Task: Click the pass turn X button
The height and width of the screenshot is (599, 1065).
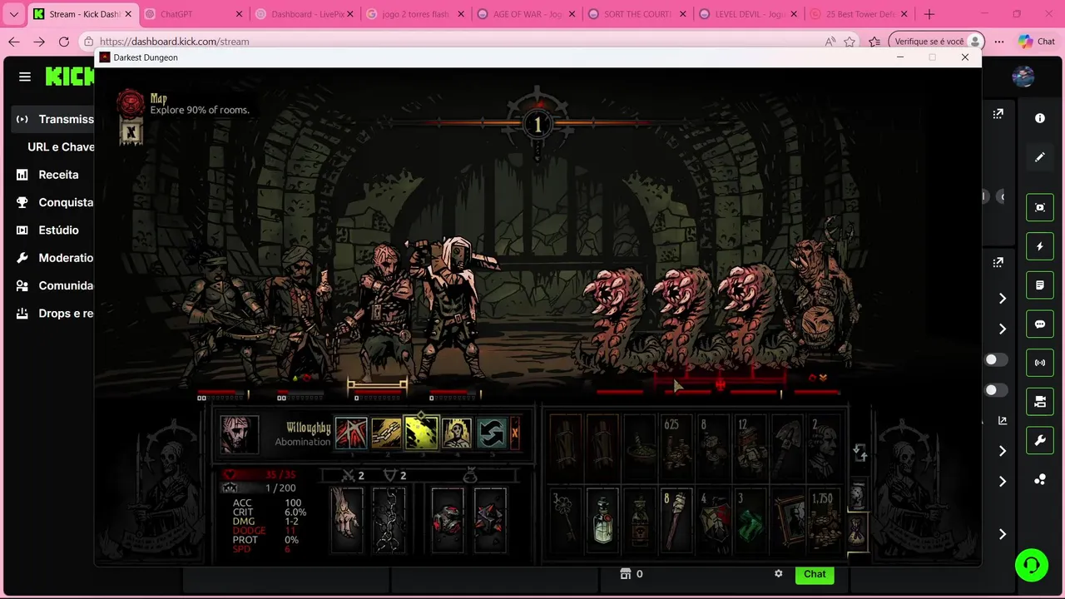Action: (x=514, y=433)
